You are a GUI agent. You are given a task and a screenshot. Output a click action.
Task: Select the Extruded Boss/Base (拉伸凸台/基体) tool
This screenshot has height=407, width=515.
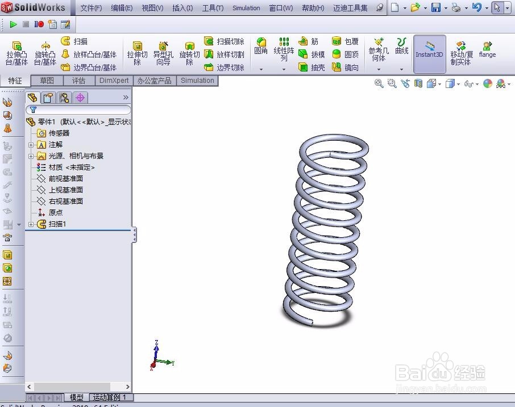pos(16,51)
